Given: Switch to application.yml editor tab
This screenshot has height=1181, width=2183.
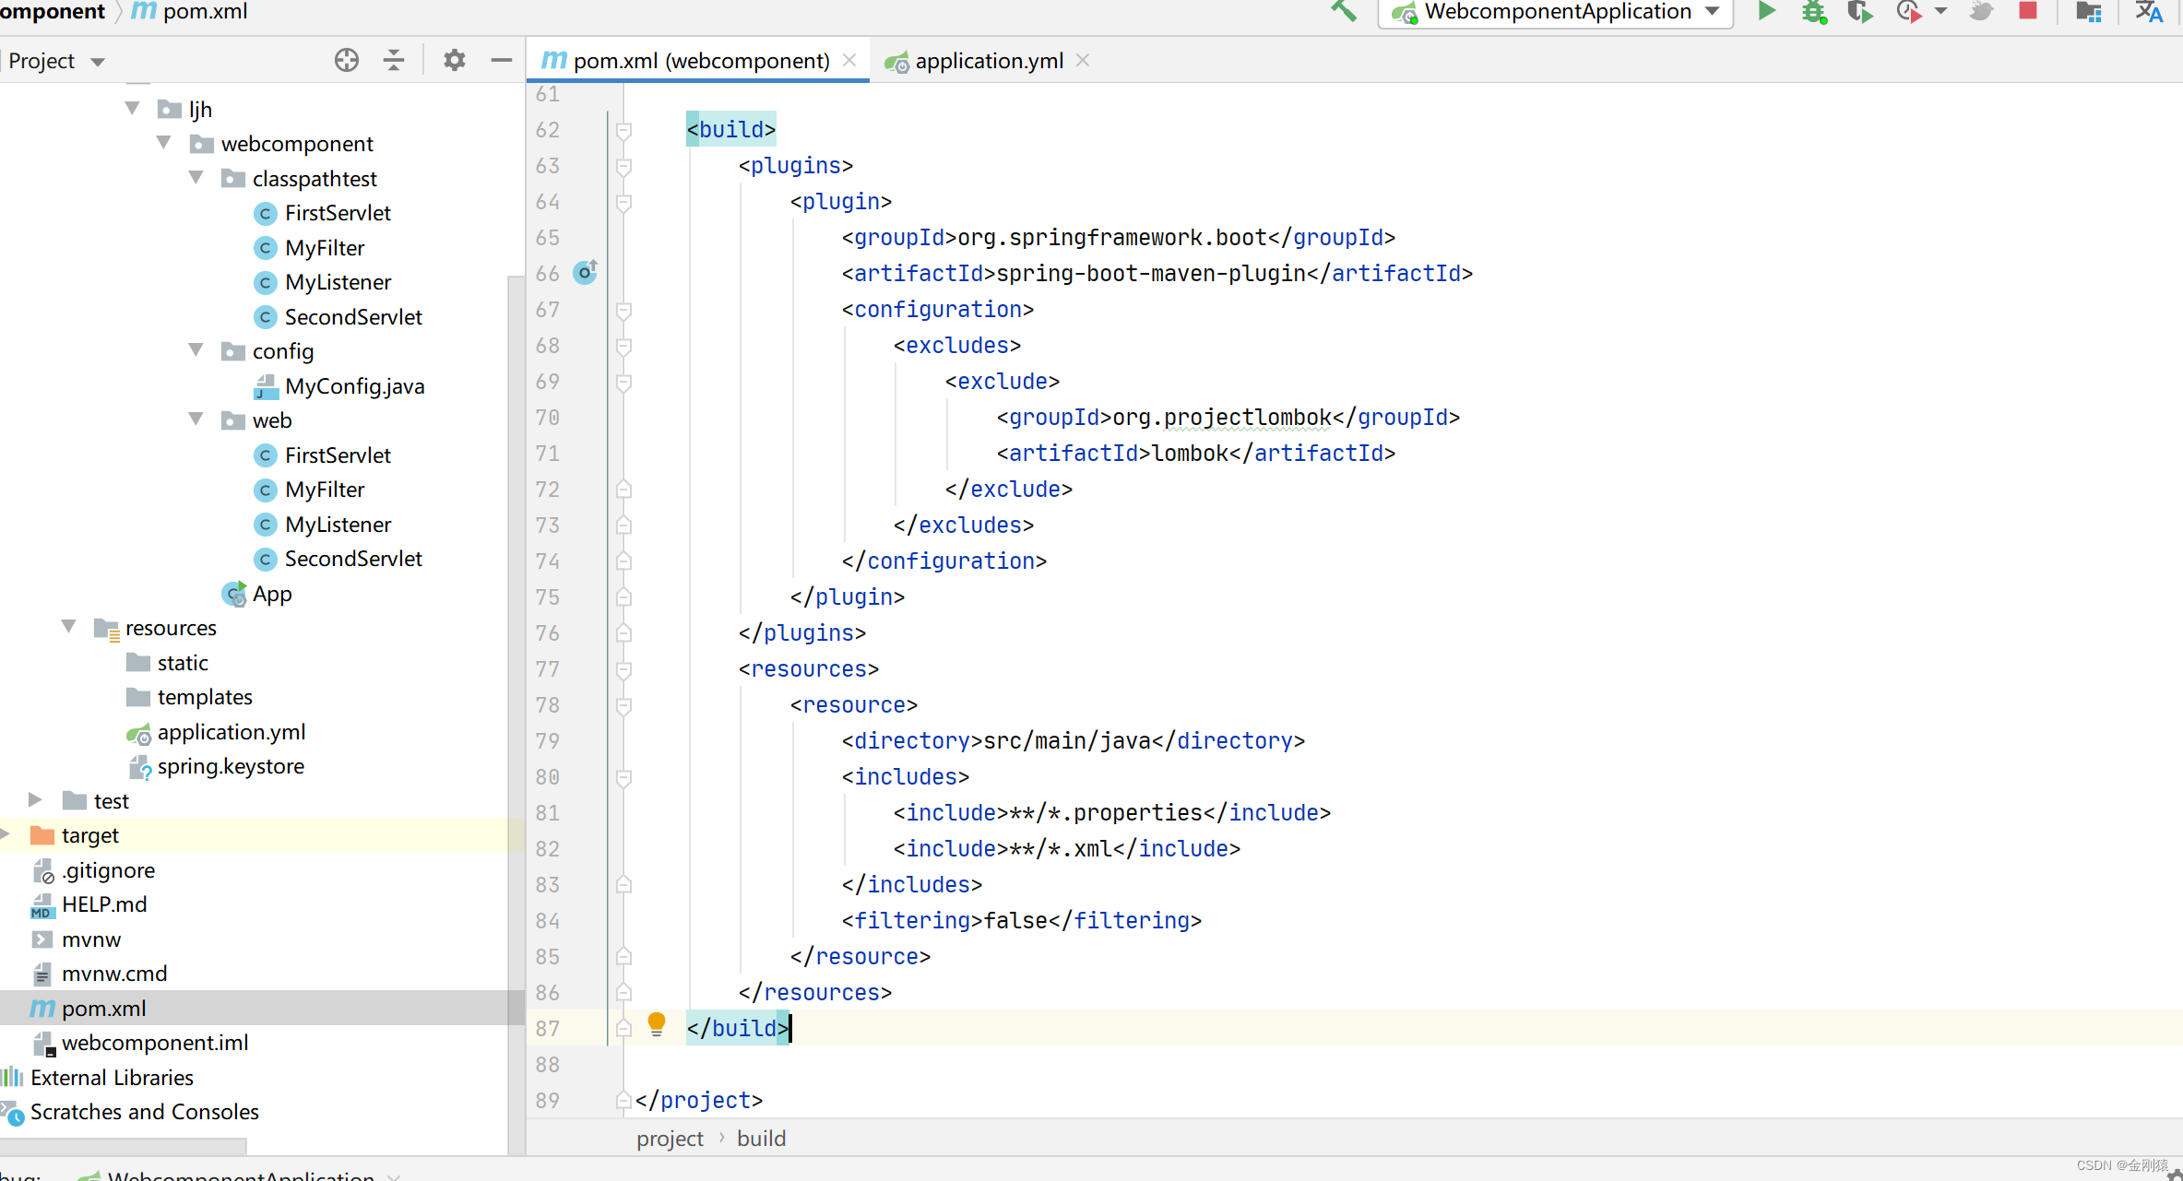Looking at the screenshot, I should 988,61.
